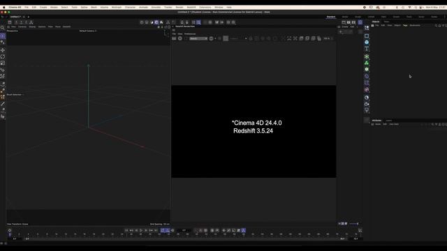Click the keyframe diamond icon left of timeline
Viewport: 447px width, 251px height.
tap(9, 230)
